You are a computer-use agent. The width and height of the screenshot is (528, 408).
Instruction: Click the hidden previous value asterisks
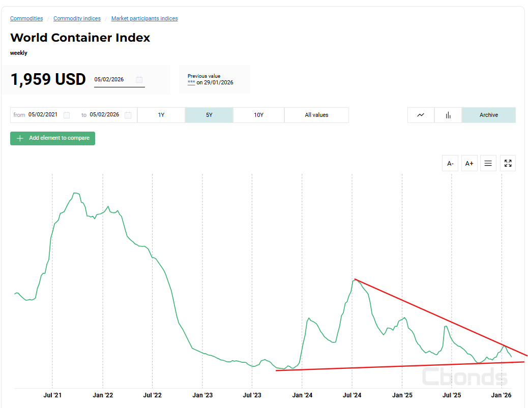[191, 82]
